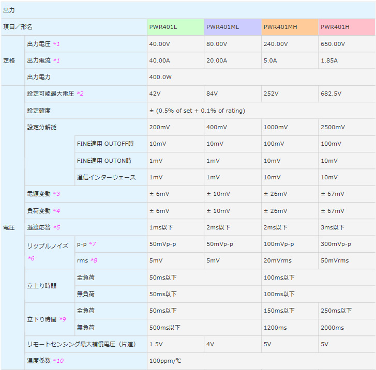Click the 682.5V max voltage cell
The height and width of the screenshot is (370, 376).
tap(347, 94)
